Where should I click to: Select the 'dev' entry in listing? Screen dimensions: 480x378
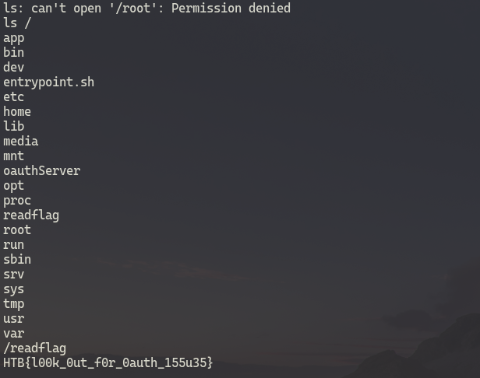[14, 67]
